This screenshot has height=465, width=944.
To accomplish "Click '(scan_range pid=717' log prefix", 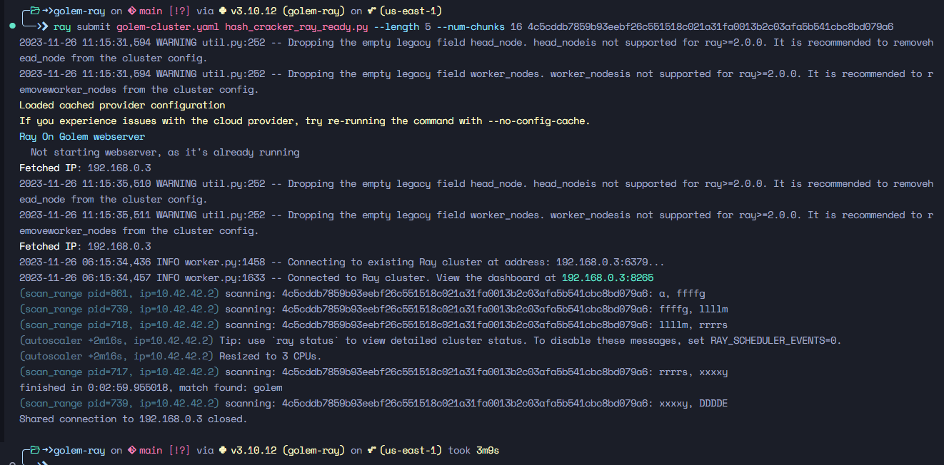I will click(74, 372).
